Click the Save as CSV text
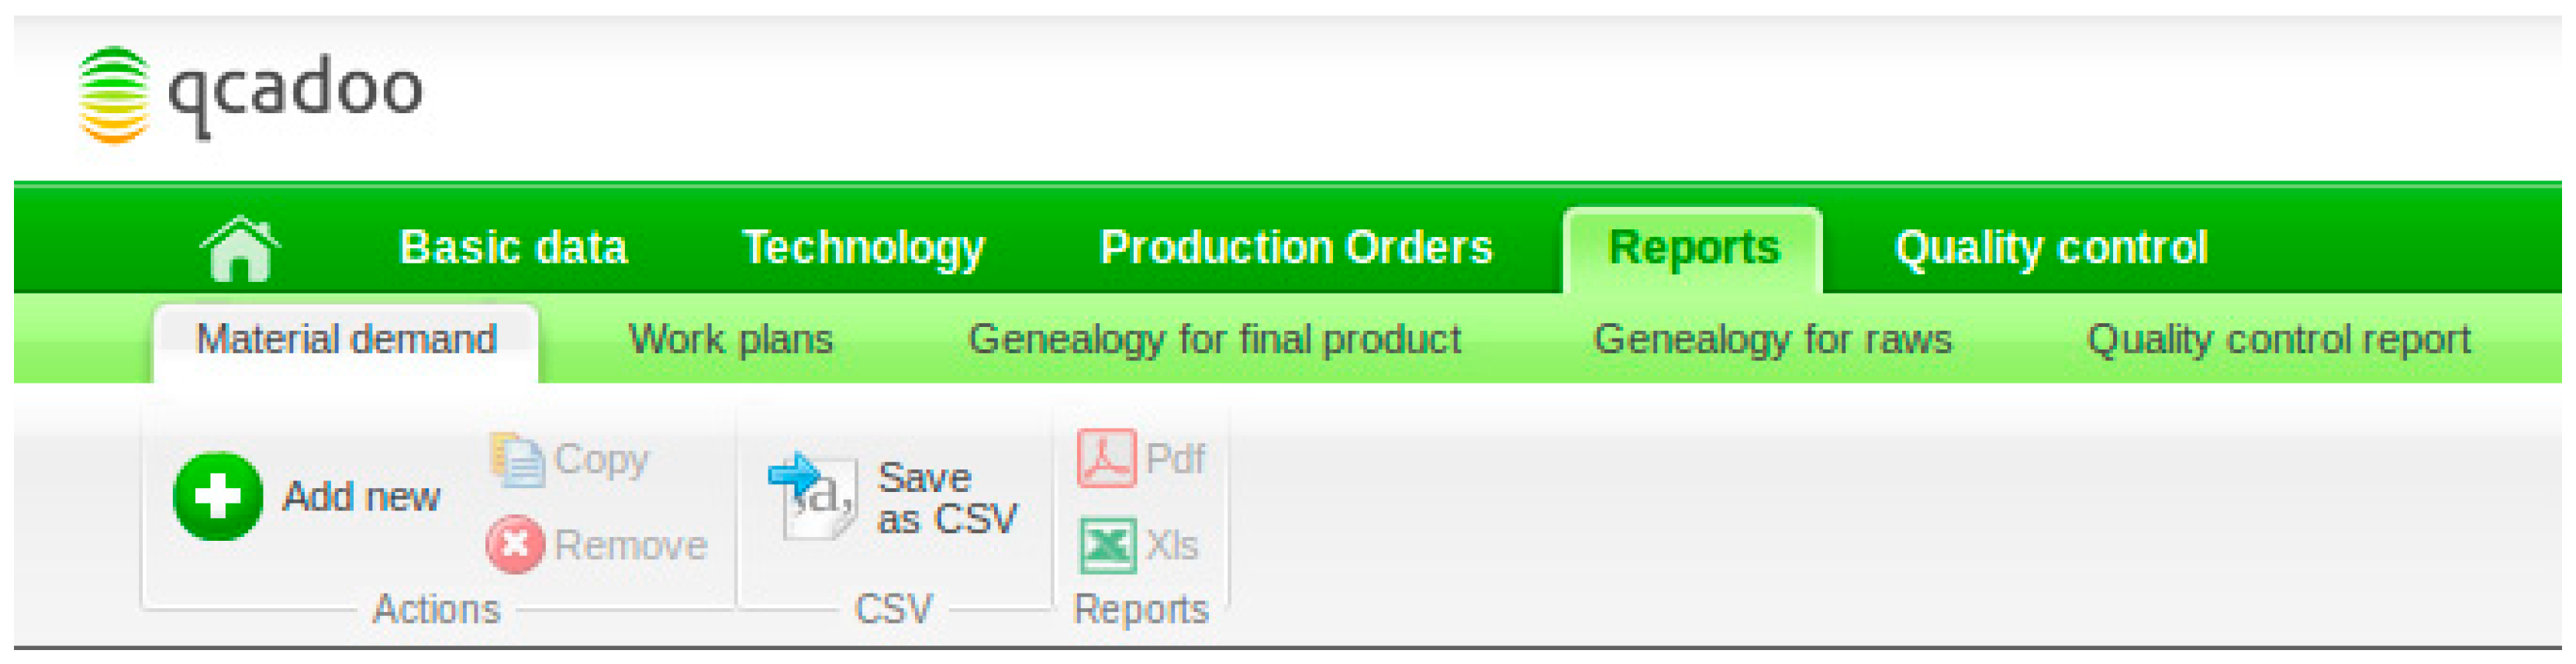 946,498
